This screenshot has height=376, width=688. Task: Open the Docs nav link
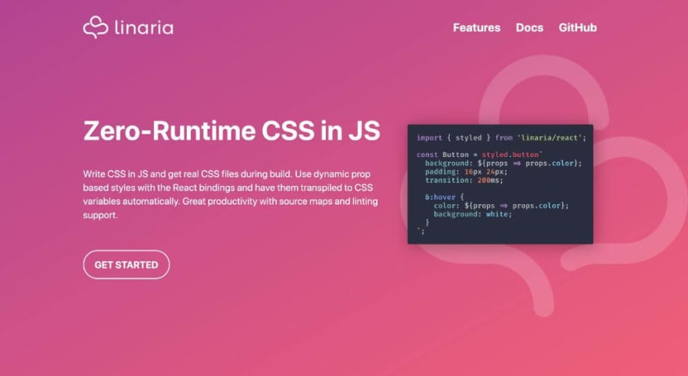(529, 27)
